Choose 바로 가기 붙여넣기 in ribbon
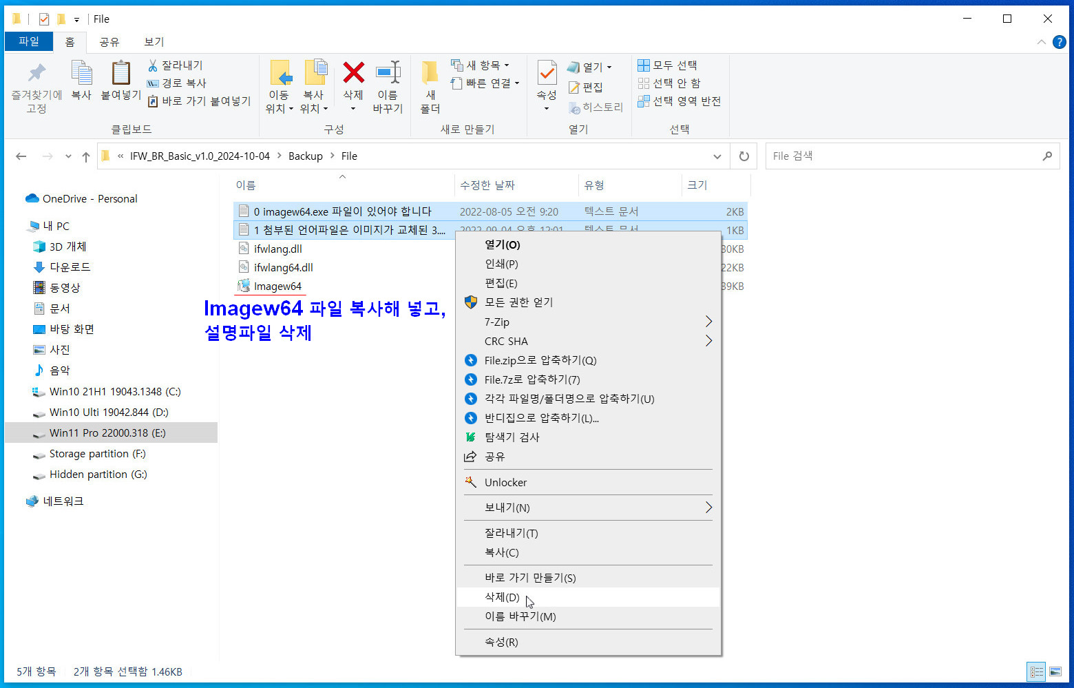This screenshot has width=1074, height=688. pos(200,101)
